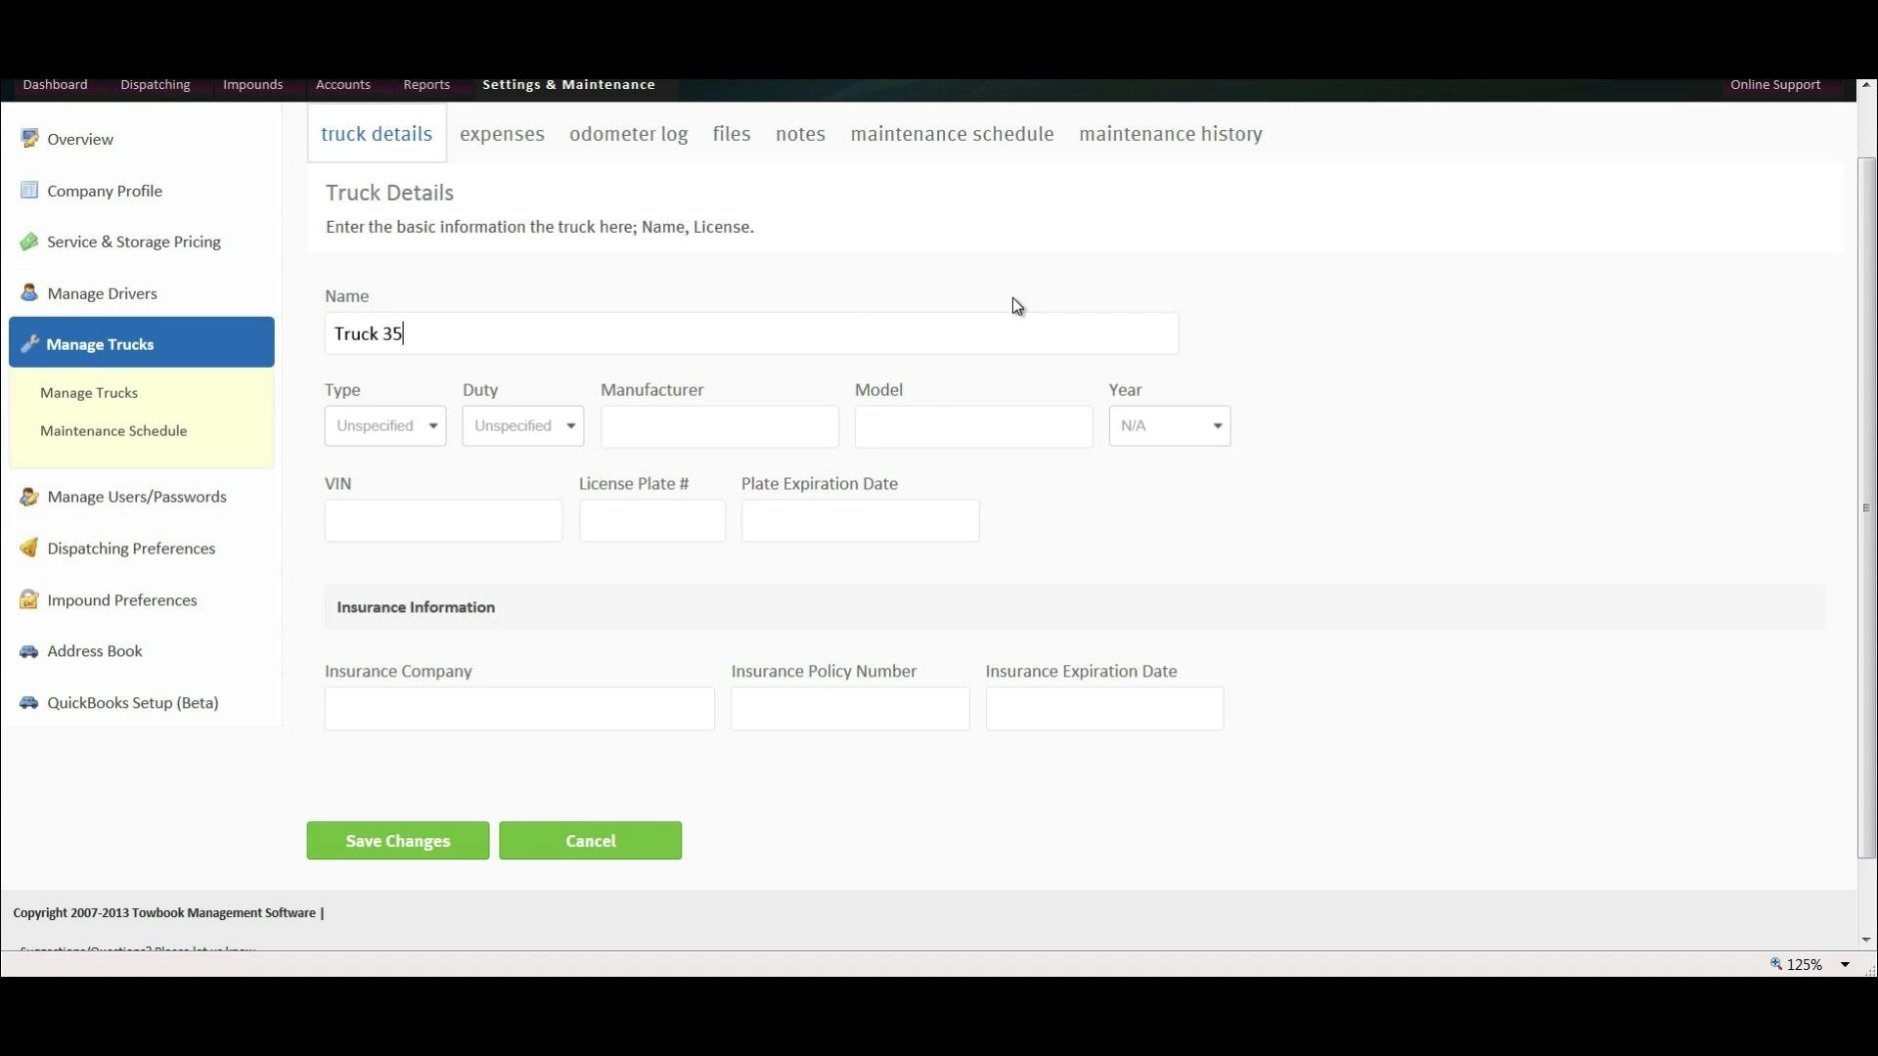Open the 125% zoom level dropdown arrow
The width and height of the screenshot is (1878, 1056).
pyautogui.click(x=1845, y=964)
